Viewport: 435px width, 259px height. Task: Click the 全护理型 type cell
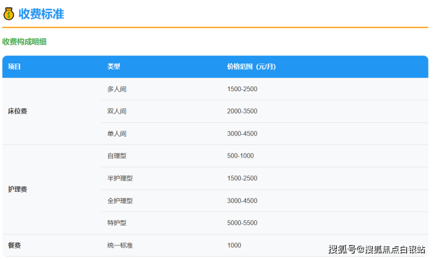(120, 201)
